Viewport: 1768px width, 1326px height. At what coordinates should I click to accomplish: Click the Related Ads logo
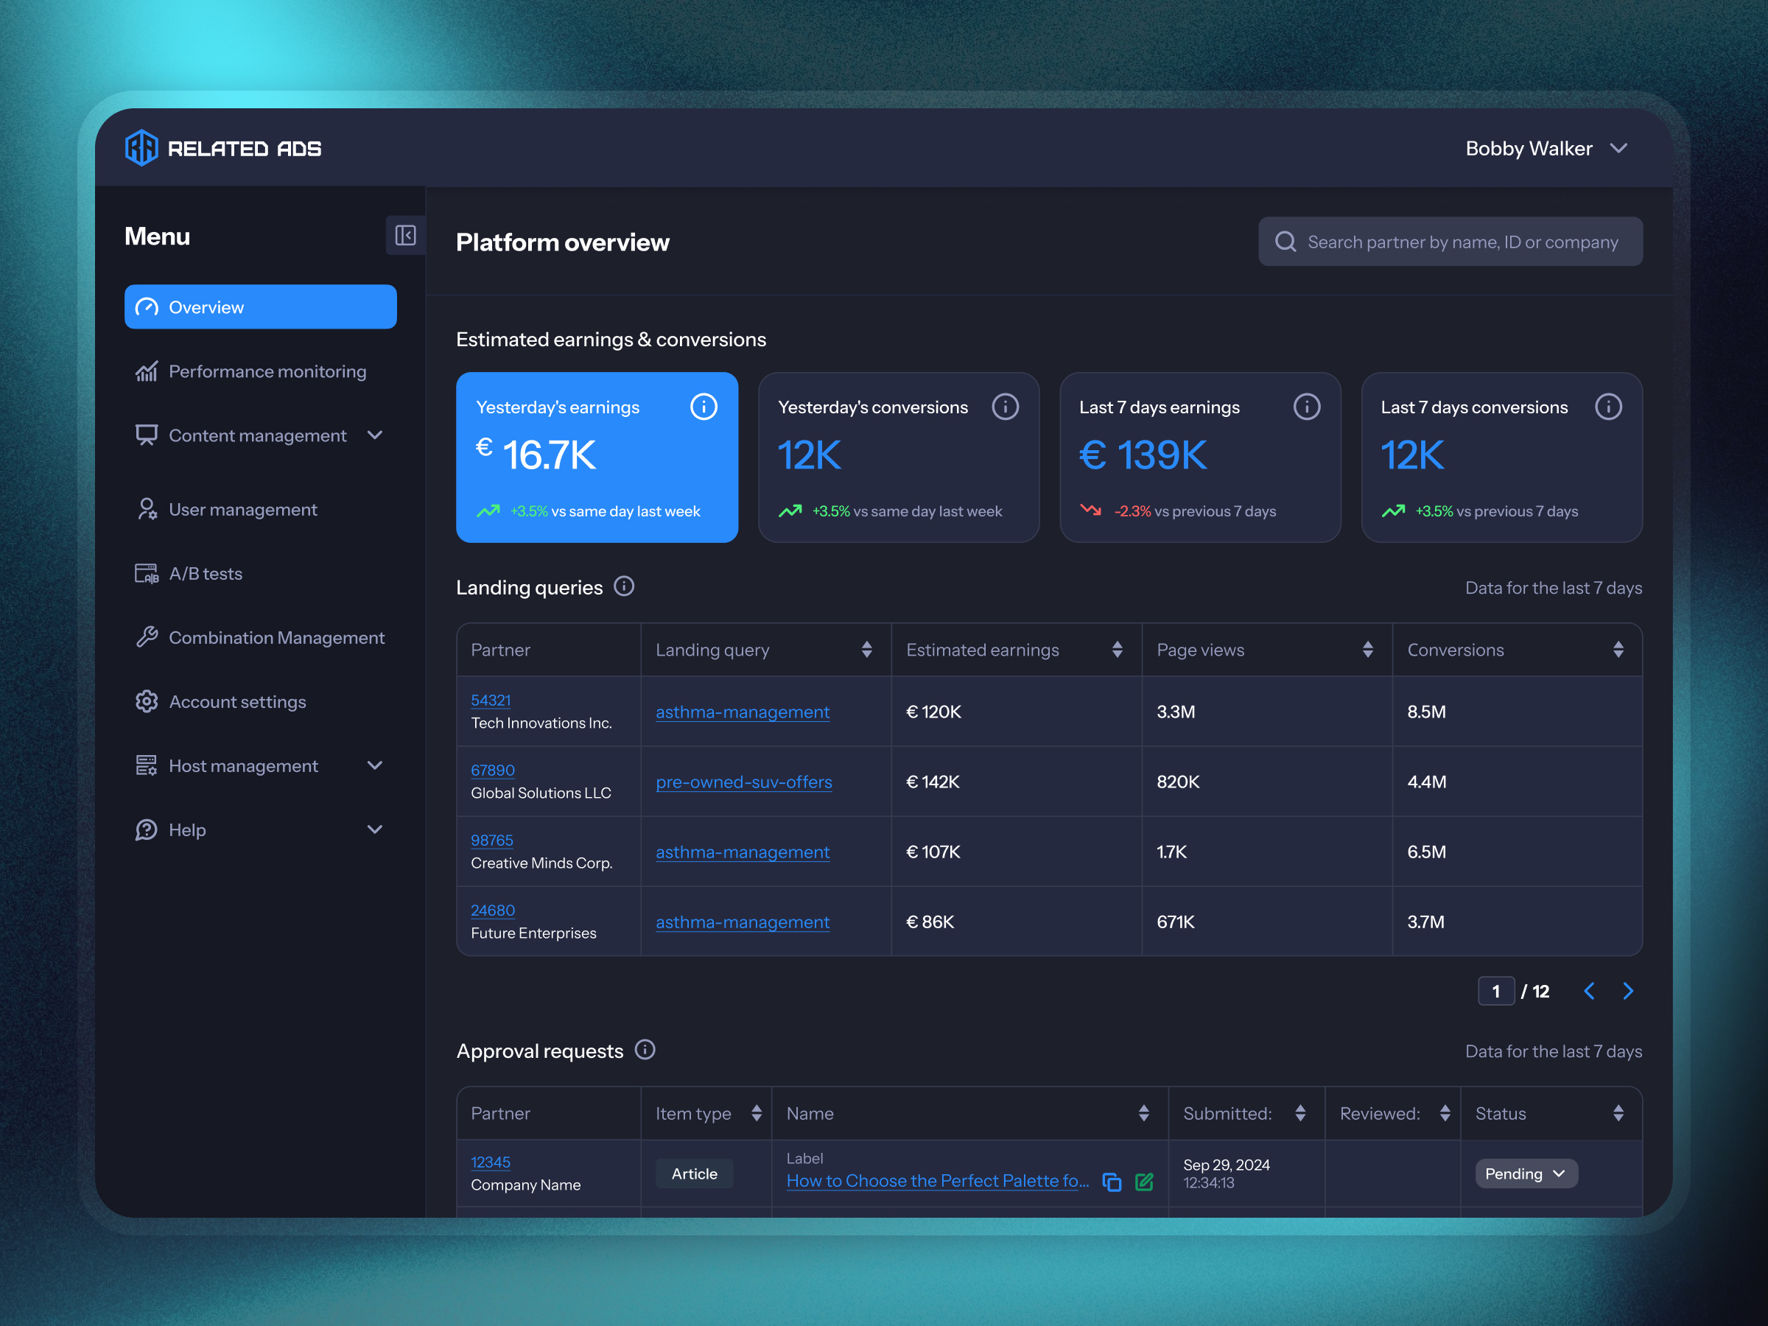(x=223, y=148)
